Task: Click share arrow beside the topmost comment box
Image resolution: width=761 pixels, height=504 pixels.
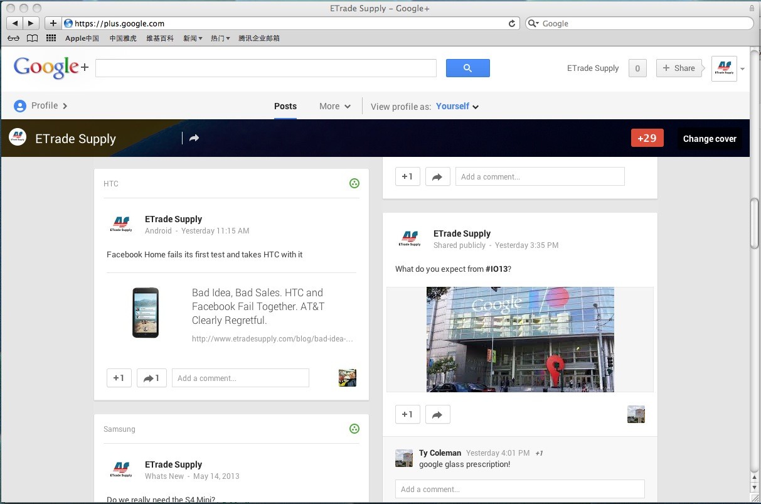Action: coord(437,176)
